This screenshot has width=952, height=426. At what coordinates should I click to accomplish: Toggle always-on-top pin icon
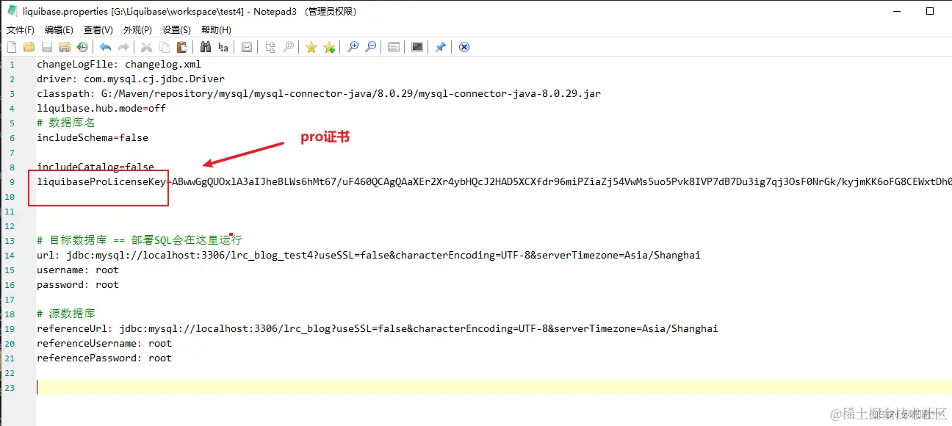tap(441, 47)
